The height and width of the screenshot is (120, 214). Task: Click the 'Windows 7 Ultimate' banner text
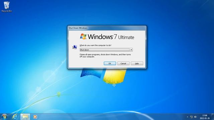(x=111, y=37)
